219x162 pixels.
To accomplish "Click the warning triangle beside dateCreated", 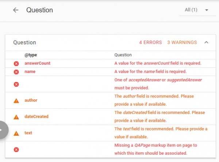I will pos(16,117).
